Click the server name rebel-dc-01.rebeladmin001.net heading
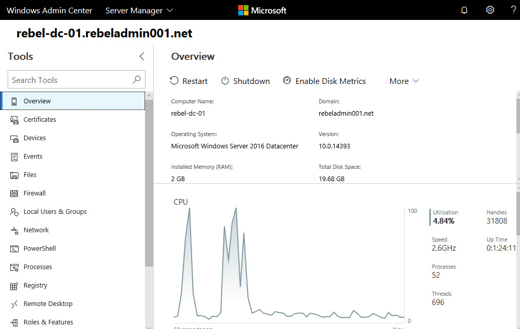 tap(105, 33)
